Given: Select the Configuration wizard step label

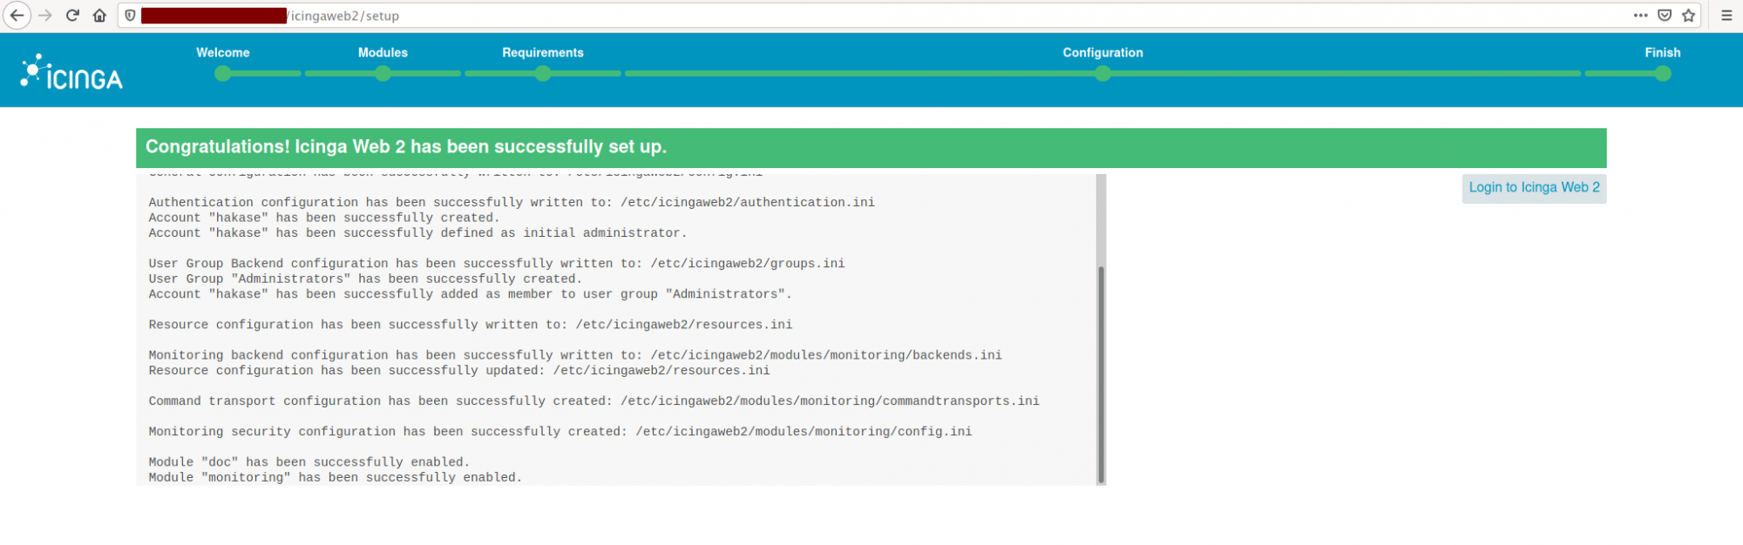Looking at the screenshot, I should [1103, 52].
